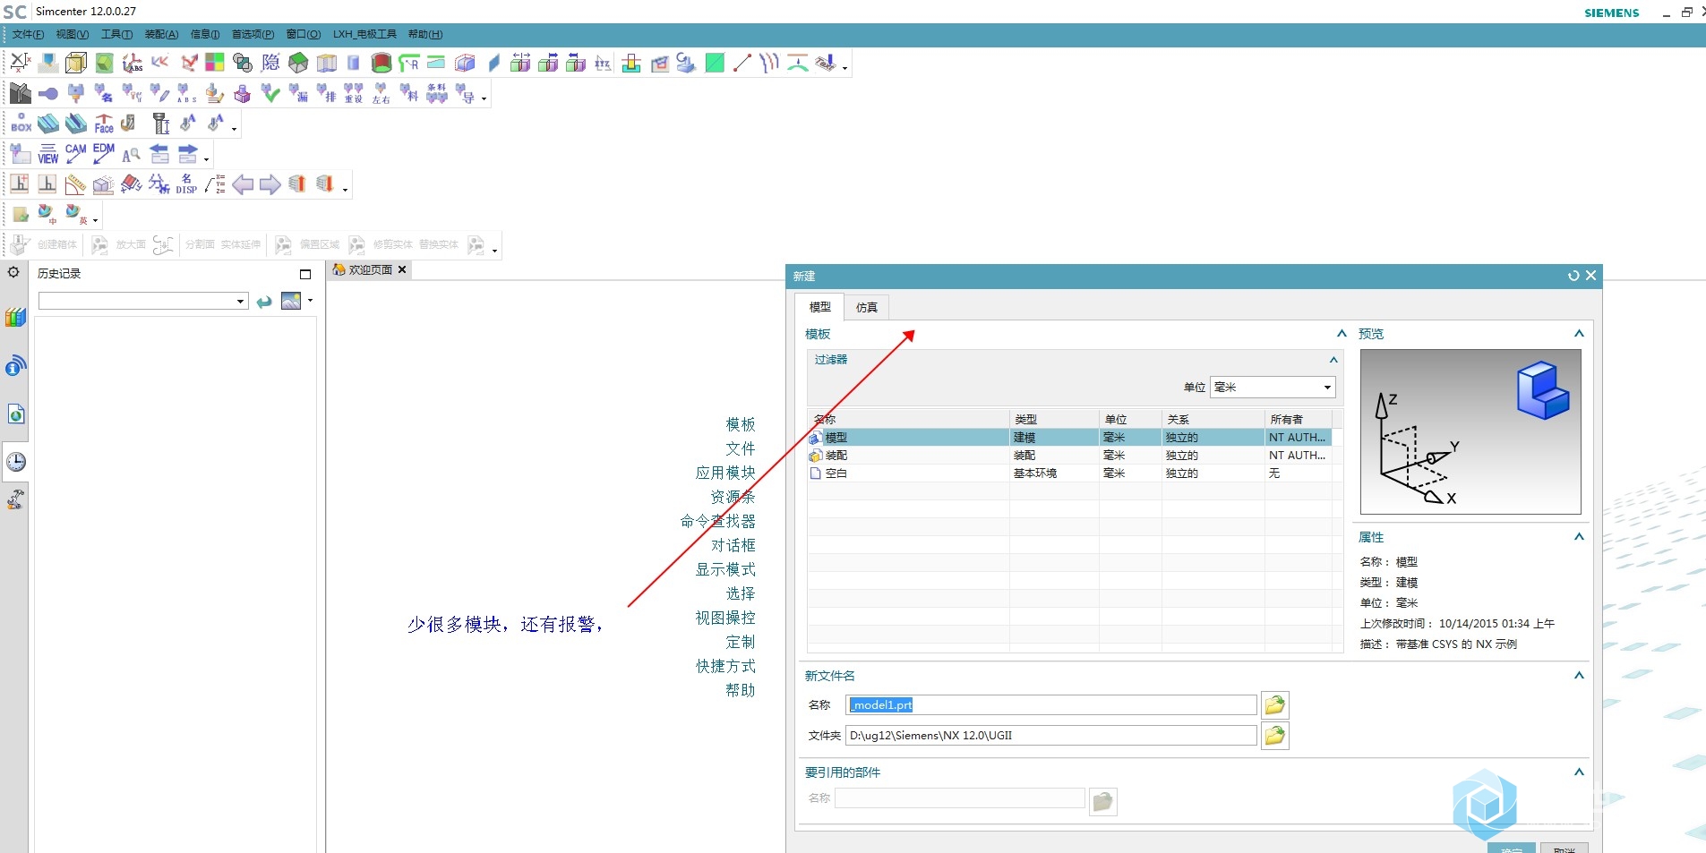The image size is (1706, 853).
Task: Open the 单位 毫米 dropdown
Action: pos(1273,387)
